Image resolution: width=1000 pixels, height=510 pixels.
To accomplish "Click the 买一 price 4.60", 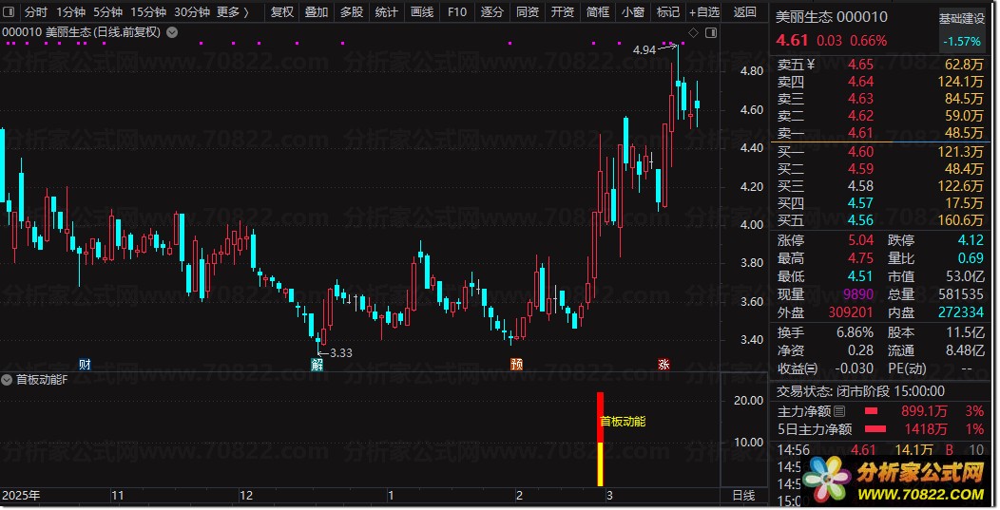I will pos(860,152).
